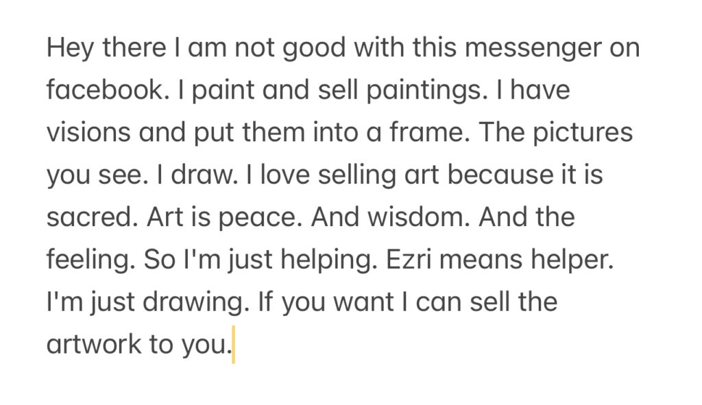The width and height of the screenshot is (702, 405).
Task: Click on the name "Ezri"
Action: coord(409,259)
